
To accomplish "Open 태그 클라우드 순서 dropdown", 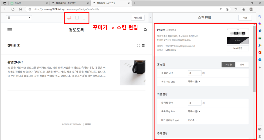I will [192, 120].
